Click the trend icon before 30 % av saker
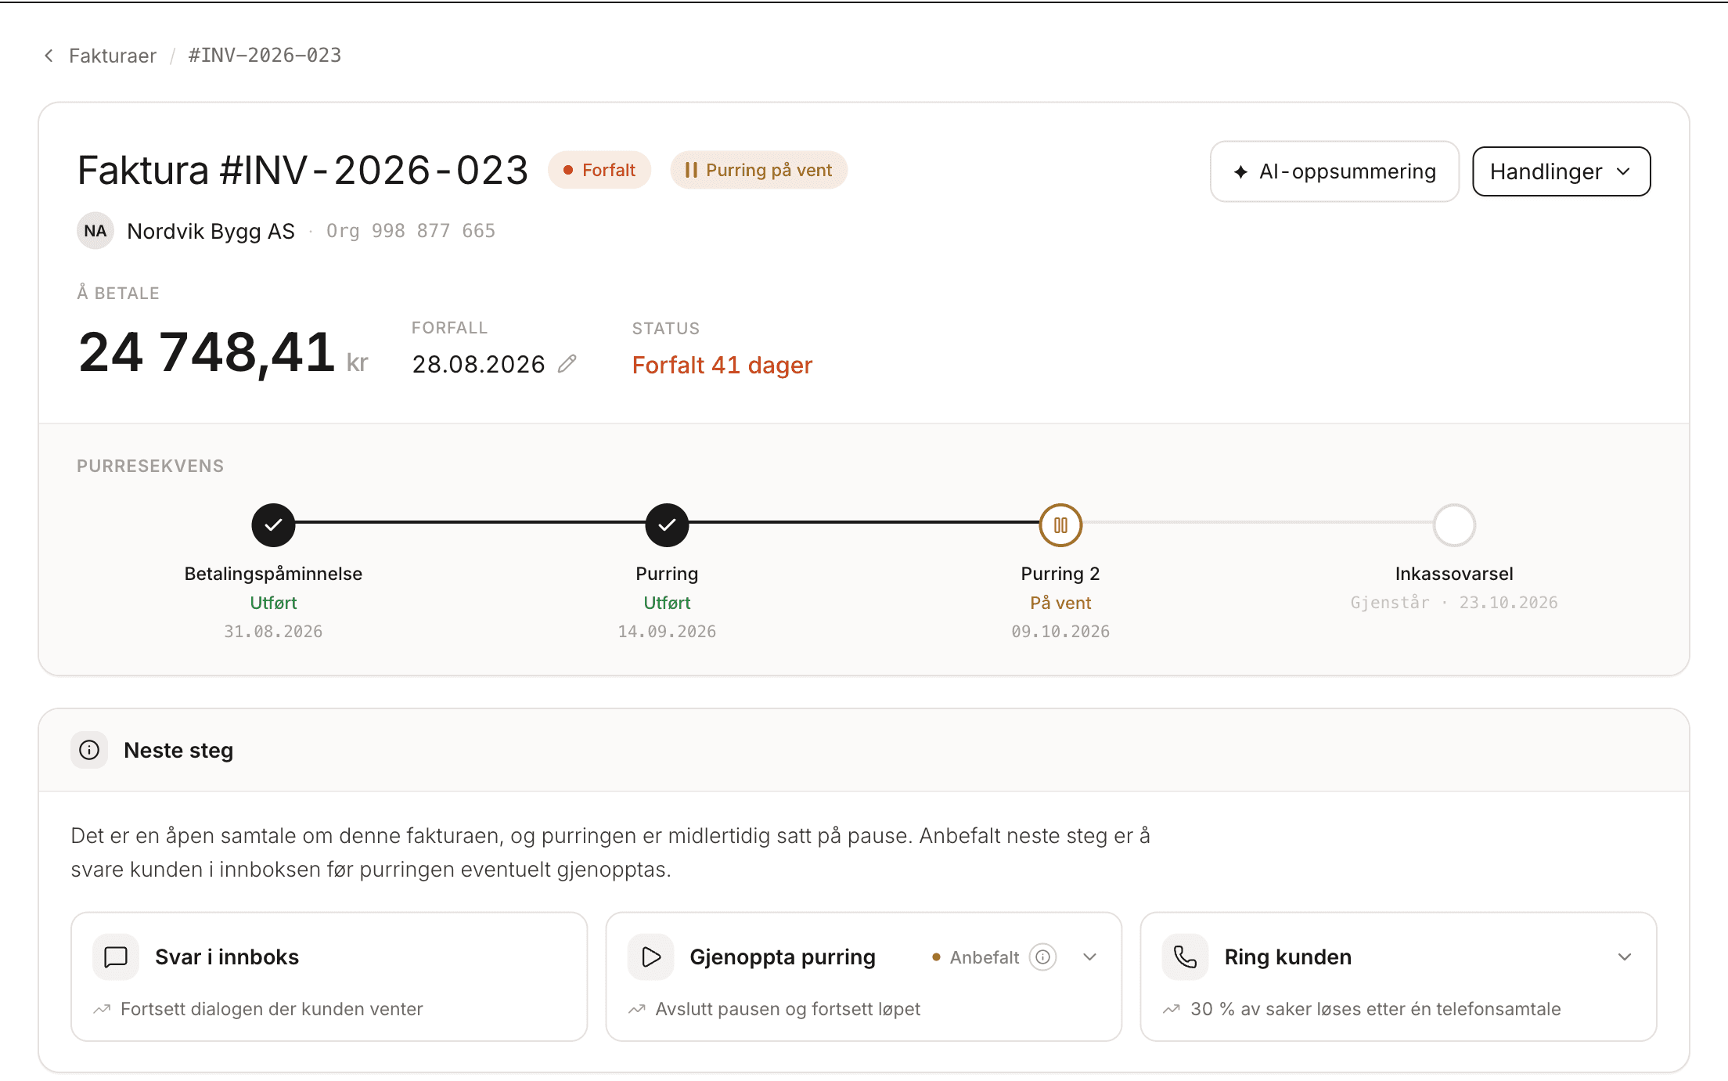This screenshot has height=1081, width=1728. (x=1172, y=1009)
